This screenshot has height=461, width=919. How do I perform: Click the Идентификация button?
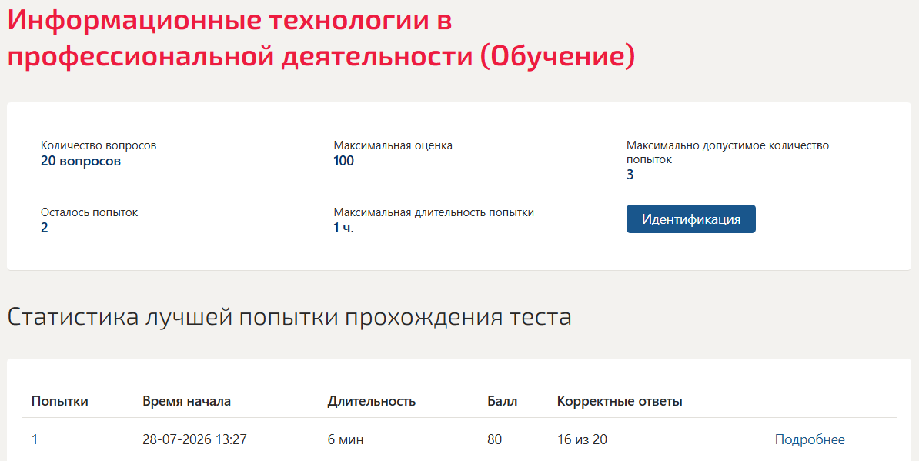pyautogui.click(x=690, y=219)
